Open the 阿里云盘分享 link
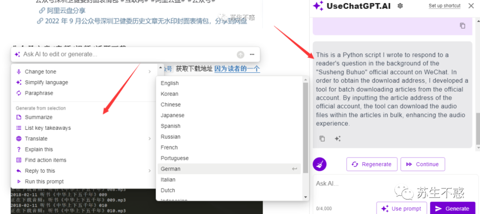 [66, 11]
